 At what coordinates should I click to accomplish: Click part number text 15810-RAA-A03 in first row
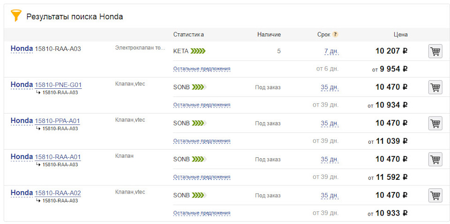pos(58,49)
